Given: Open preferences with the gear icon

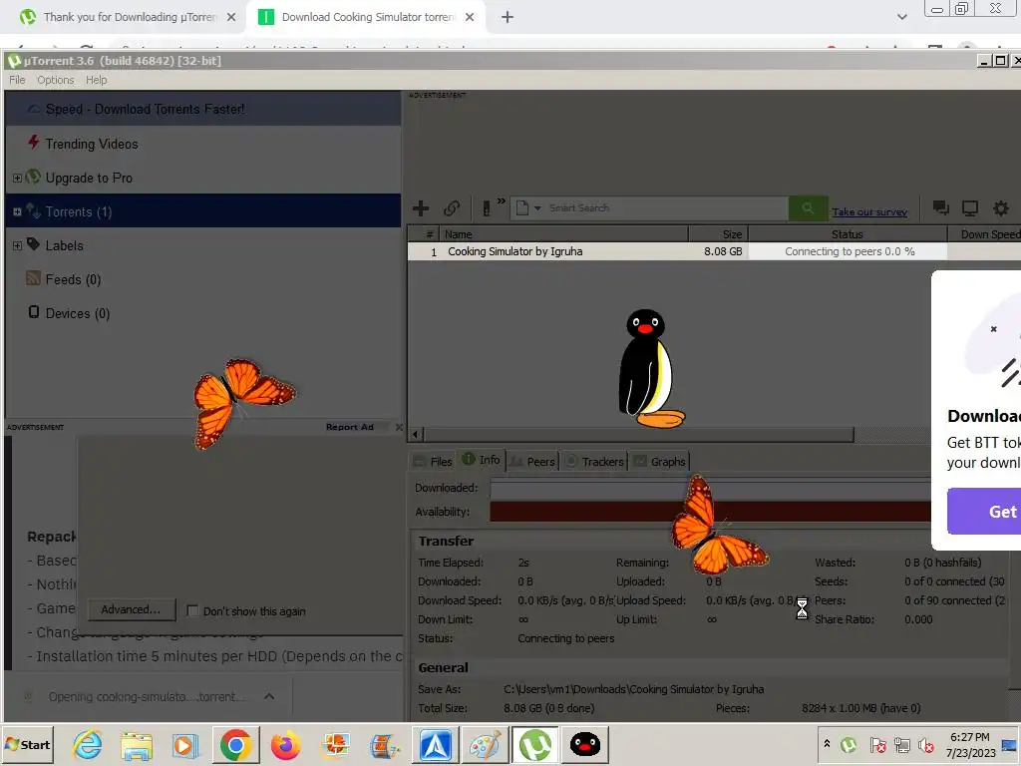Looking at the screenshot, I should [1001, 208].
